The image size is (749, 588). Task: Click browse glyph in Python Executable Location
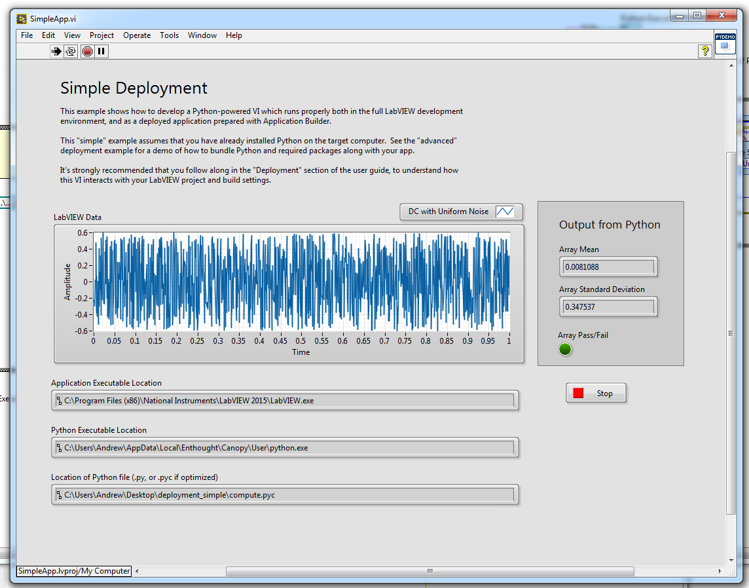coord(59,448)
